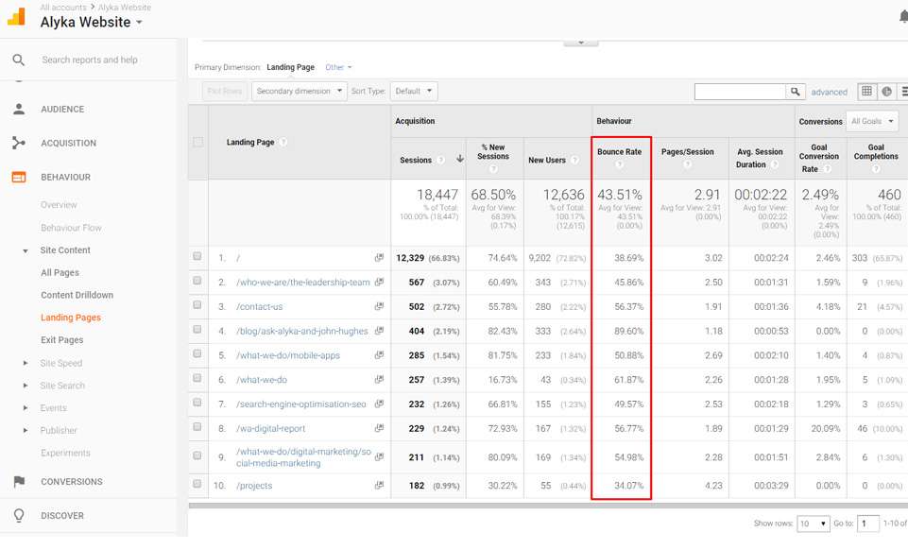Viewport: 908px width, 550px height.
Task: Open the All Goals conversions dropdown
Action: [x=872, y=121]
